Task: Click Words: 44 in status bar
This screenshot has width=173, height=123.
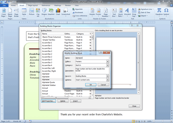Action: tap(17, 121)
